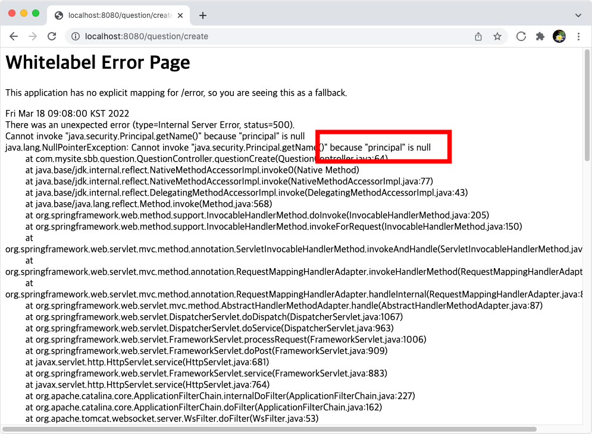592x434 pixels.
Task: Click the 'no explicit mapping for /error' sentence
Action: pyautogui.click(x=176, y=93)
